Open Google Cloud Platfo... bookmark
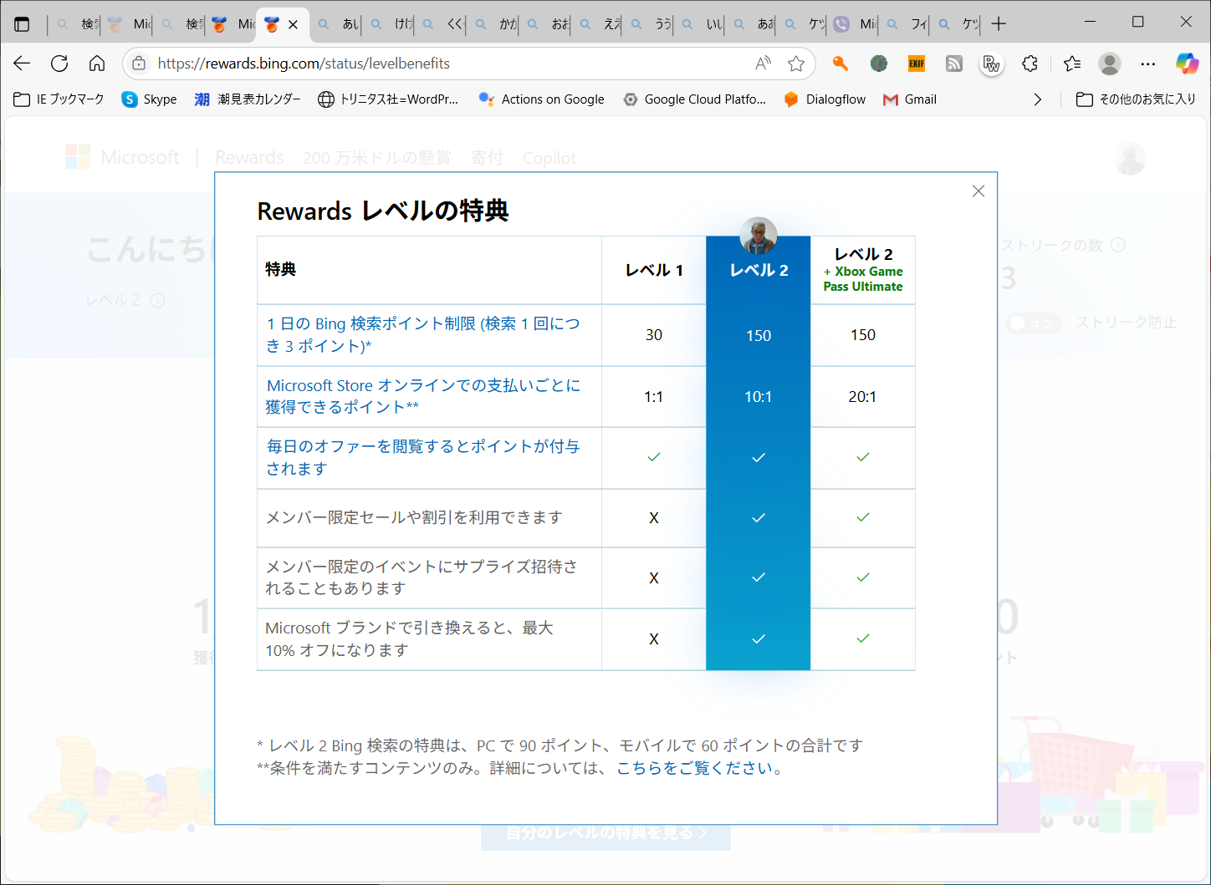The image size is (1211, 885). click(x=694, y=99)
